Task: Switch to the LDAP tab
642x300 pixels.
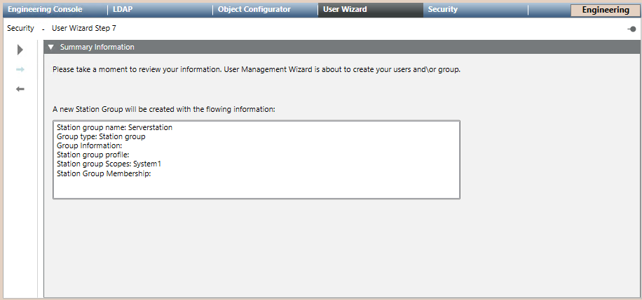Action: [123, 10]
